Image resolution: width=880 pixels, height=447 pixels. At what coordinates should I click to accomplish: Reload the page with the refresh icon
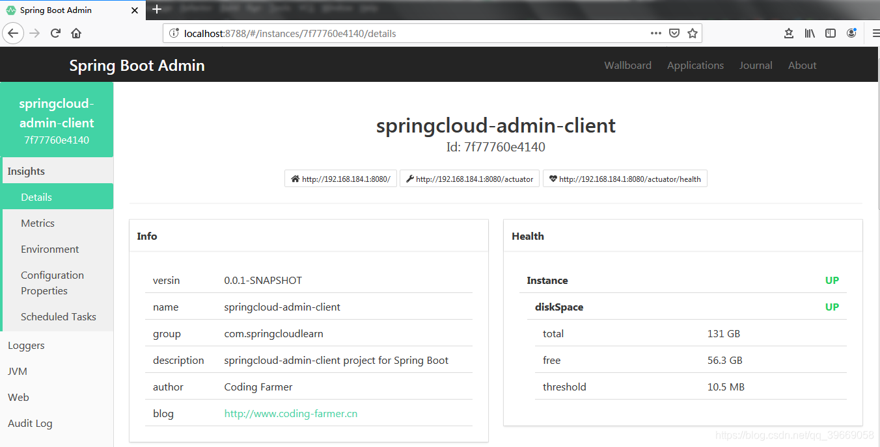click(x=55, y=33)
